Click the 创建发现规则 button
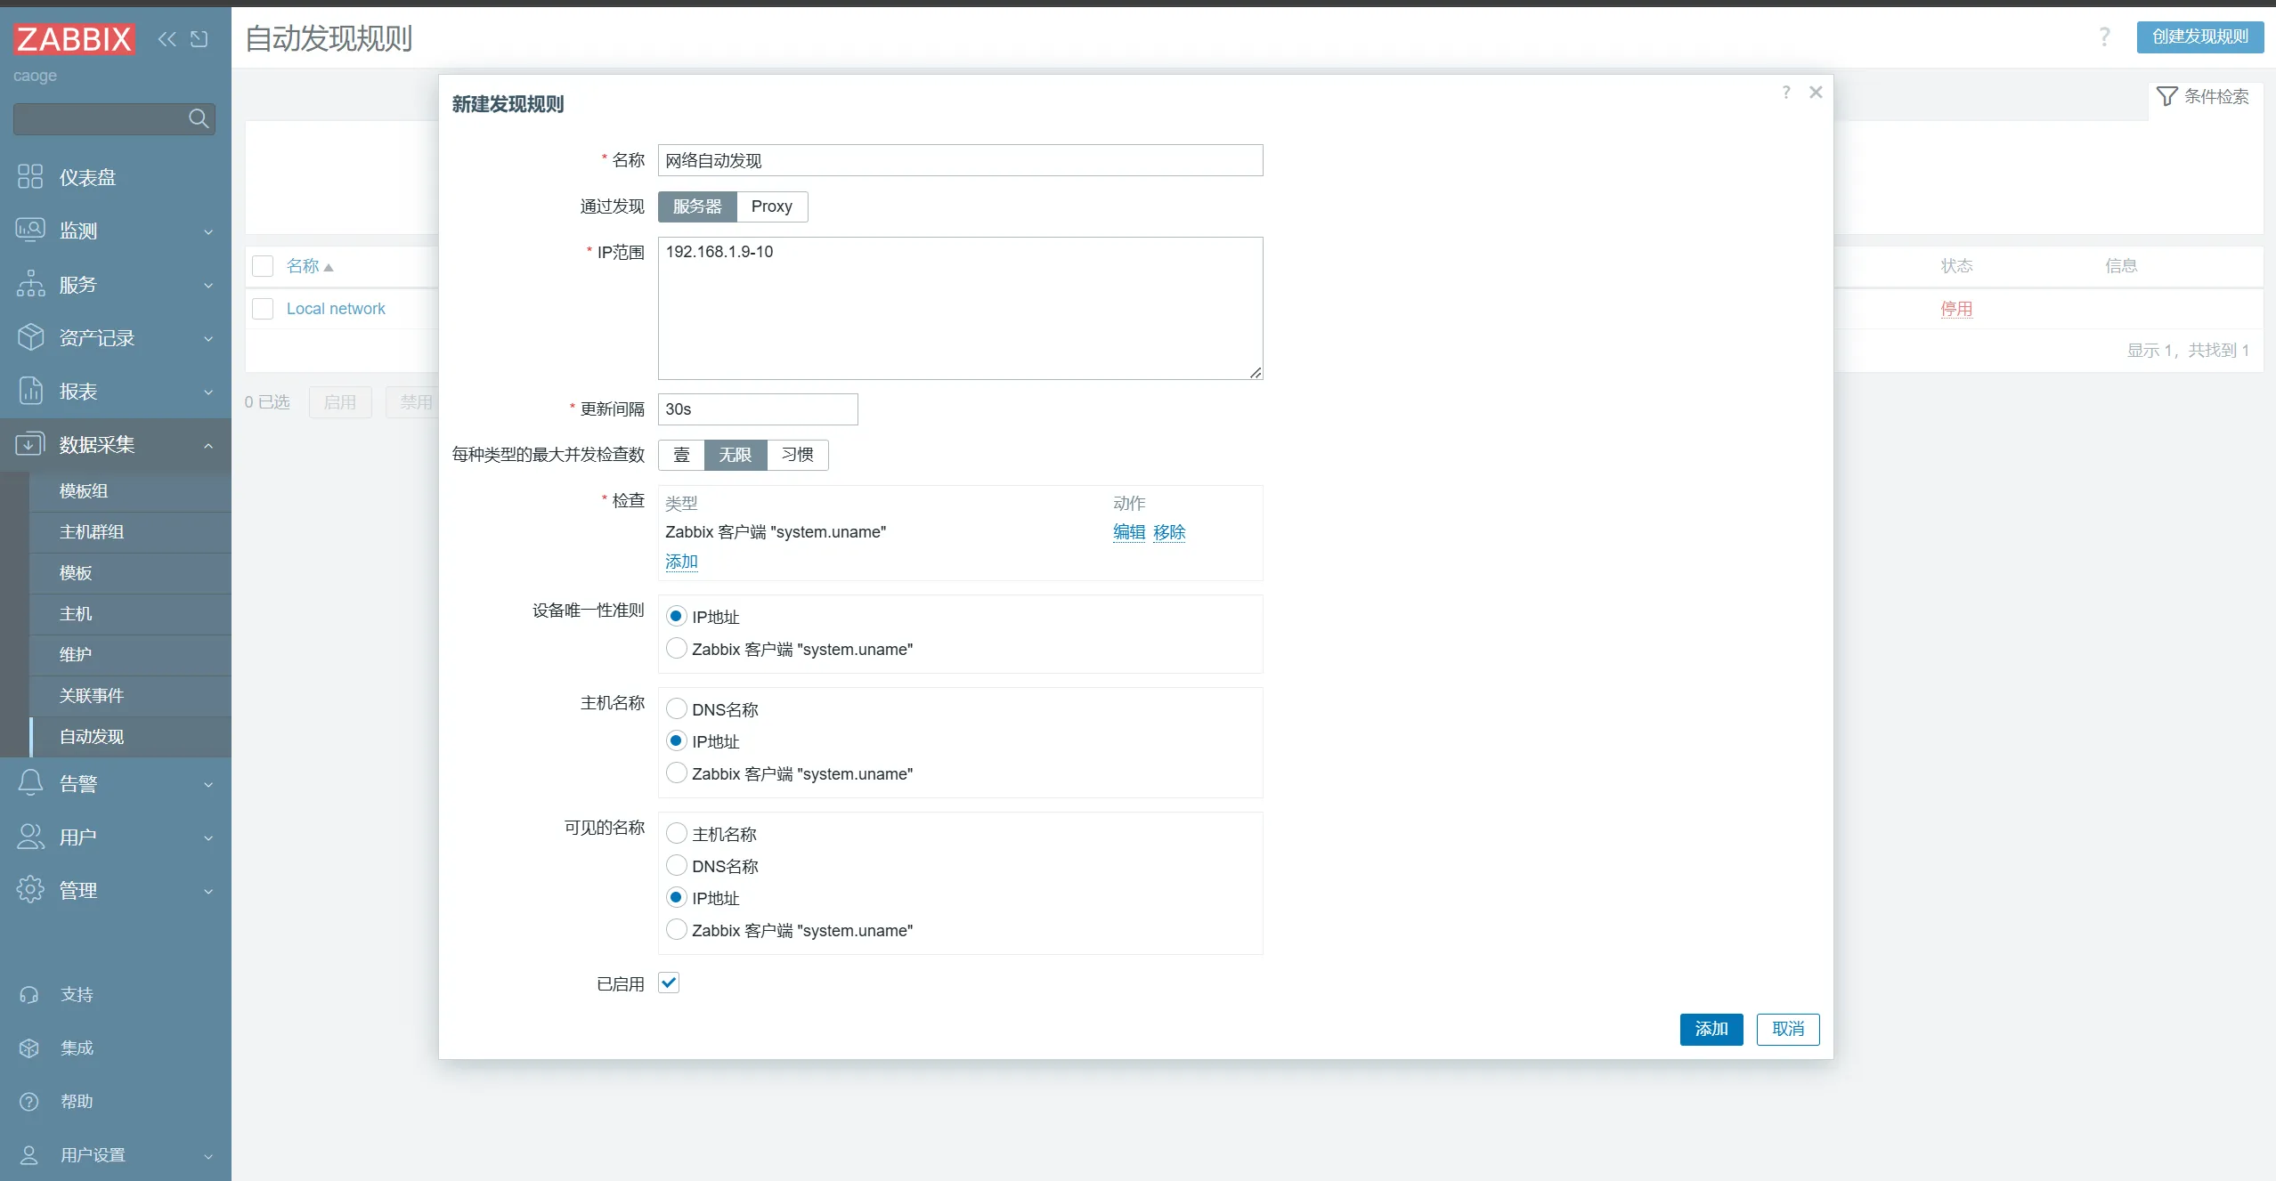2276x1181 pixels. tap(2200, 37)
